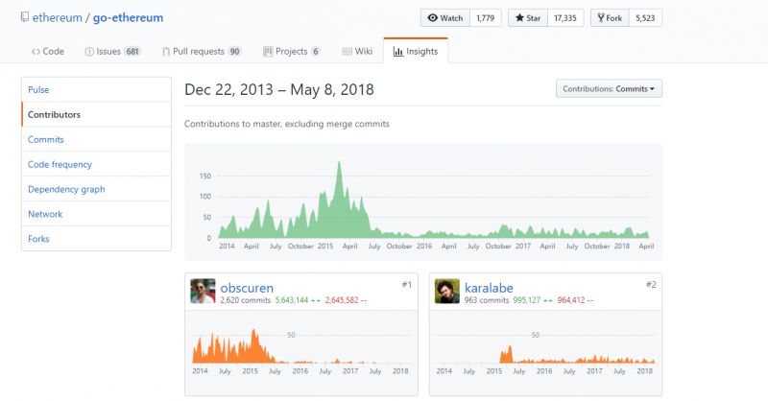The image size is (768, 401).
Task: Click the Watch eye icon
Action: coord(433,18)
